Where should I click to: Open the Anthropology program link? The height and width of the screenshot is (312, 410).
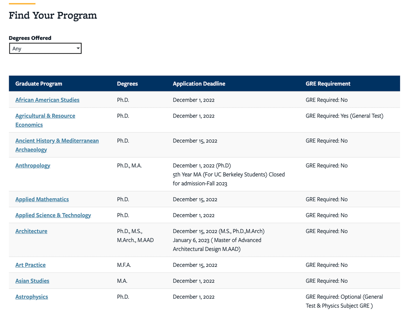pos(33,165)
